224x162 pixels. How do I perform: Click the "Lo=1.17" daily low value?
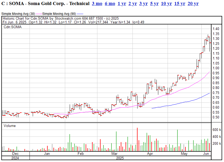click(x=65, y=22)
